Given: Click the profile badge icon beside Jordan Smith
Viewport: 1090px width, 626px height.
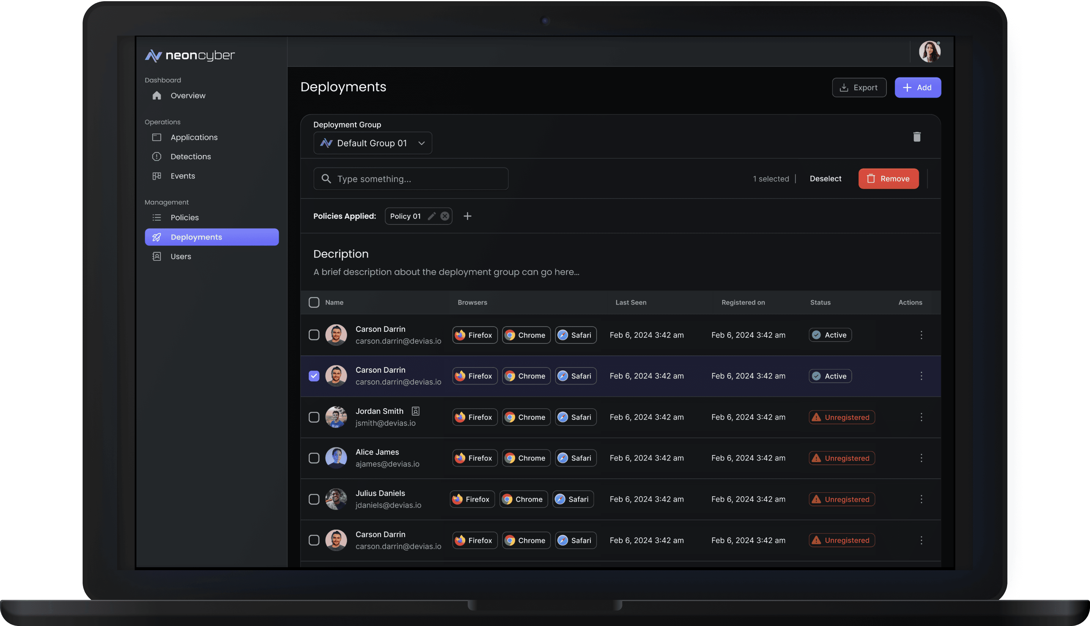Looking at the screenshot, I should click(415, 411).
